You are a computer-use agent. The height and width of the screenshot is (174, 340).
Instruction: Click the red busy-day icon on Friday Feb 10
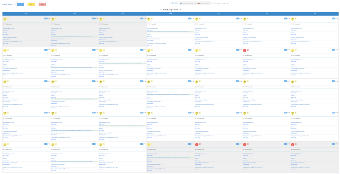point(248,50)
